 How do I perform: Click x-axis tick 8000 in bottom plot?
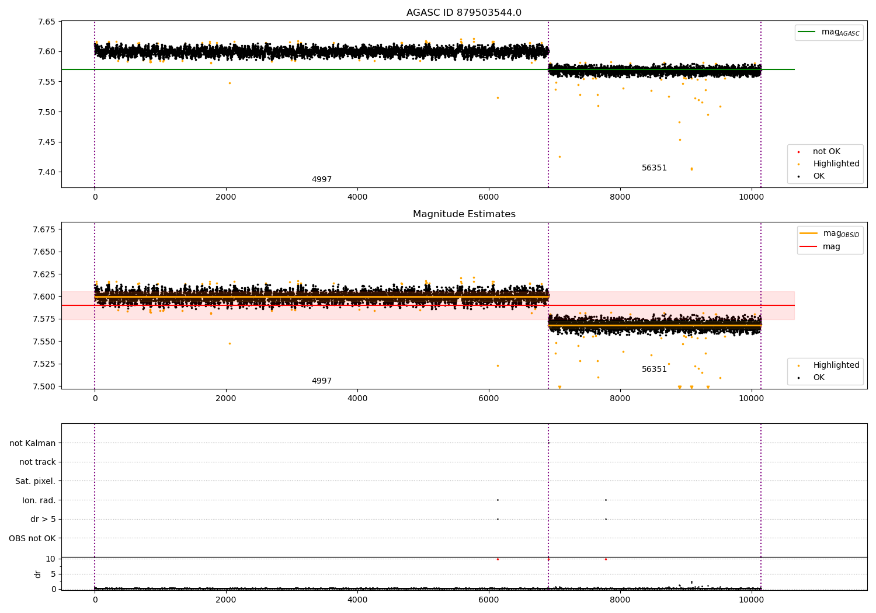[620, 600]
